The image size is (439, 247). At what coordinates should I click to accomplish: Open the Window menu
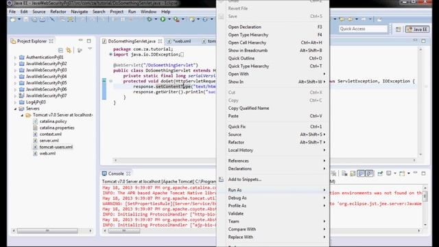tap(148, 12)
